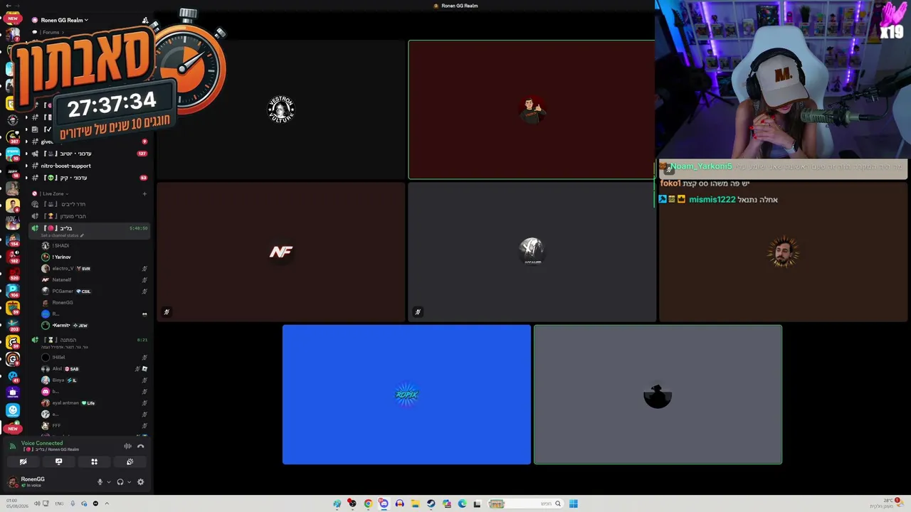Show hidden system tray icons
This screenshot has width=911, height=512.
107,503
